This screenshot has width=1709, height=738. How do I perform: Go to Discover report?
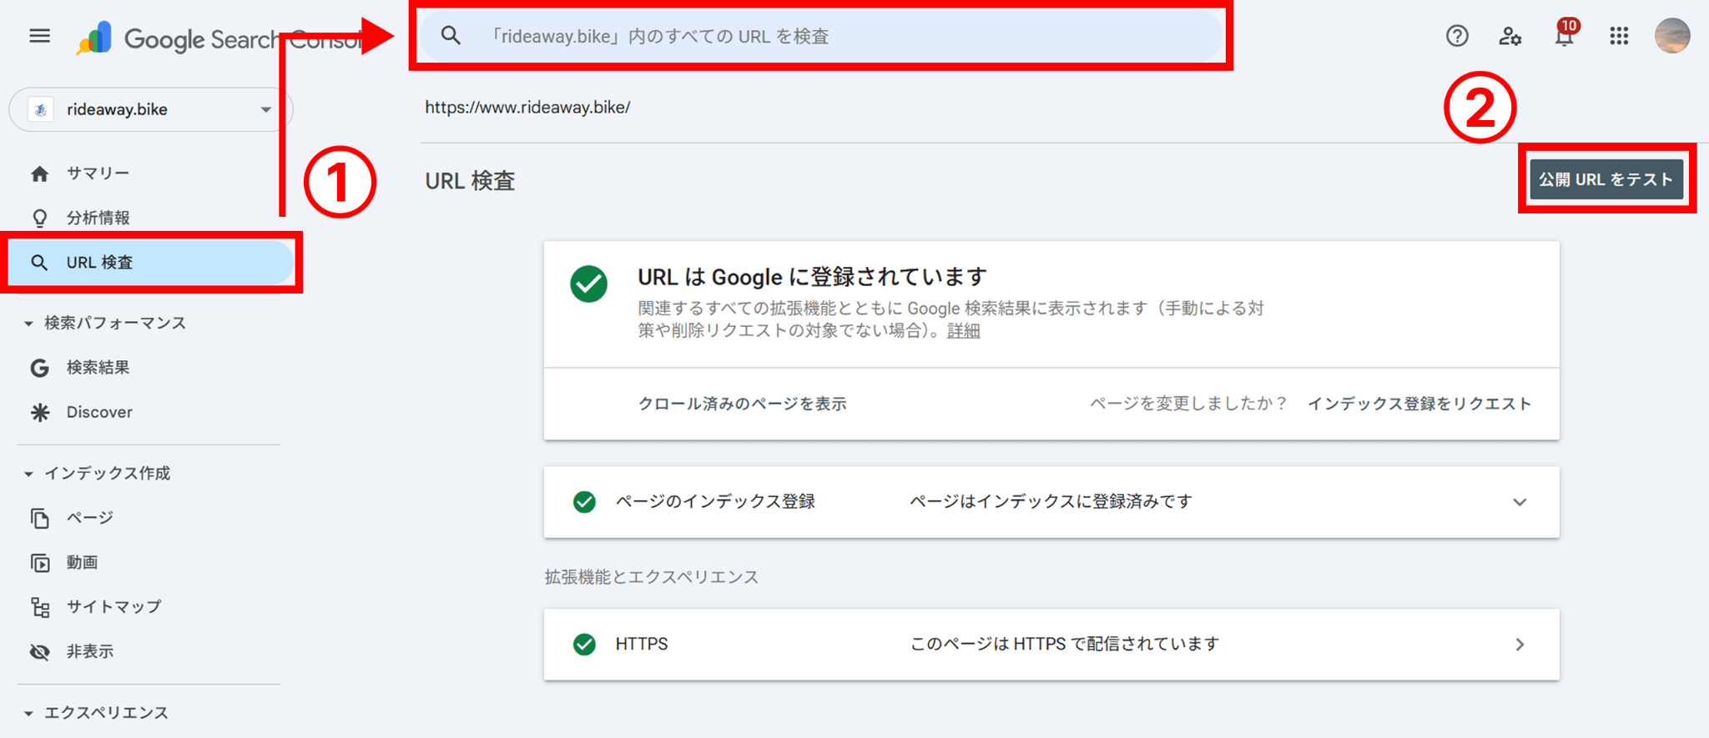[99, 412]
